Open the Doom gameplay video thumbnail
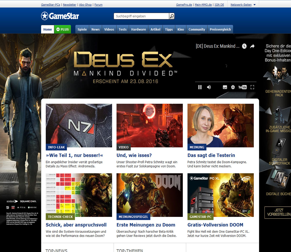This screenshot has height=252, width=291. [x=150, y=126]
